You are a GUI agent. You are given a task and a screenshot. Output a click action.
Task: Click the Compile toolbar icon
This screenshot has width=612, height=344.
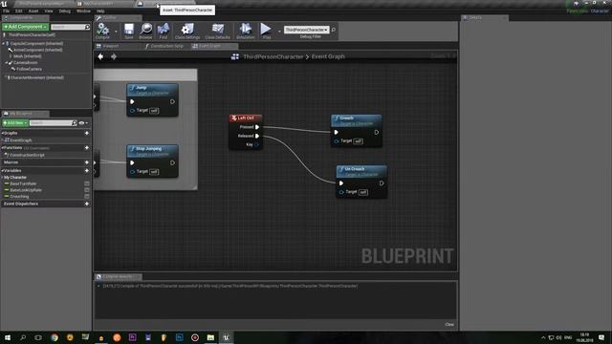[x=102, y=30]
